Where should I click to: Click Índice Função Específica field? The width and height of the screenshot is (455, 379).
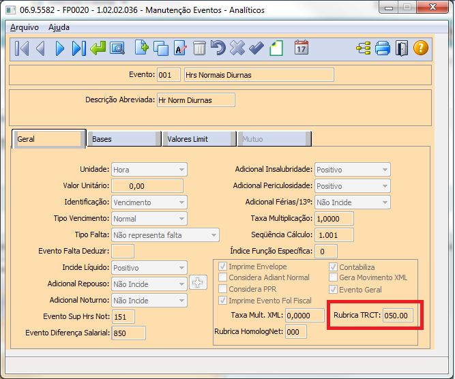tap(326, 251)
